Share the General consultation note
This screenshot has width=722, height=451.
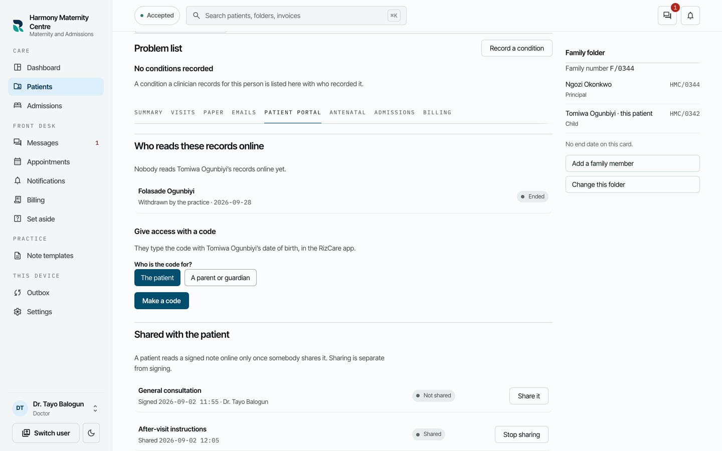point(528,396)
